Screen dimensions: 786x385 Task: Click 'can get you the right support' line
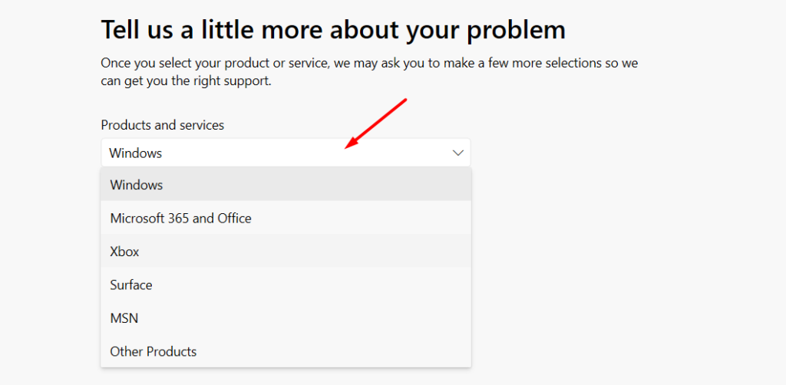(x=186, y=80)
